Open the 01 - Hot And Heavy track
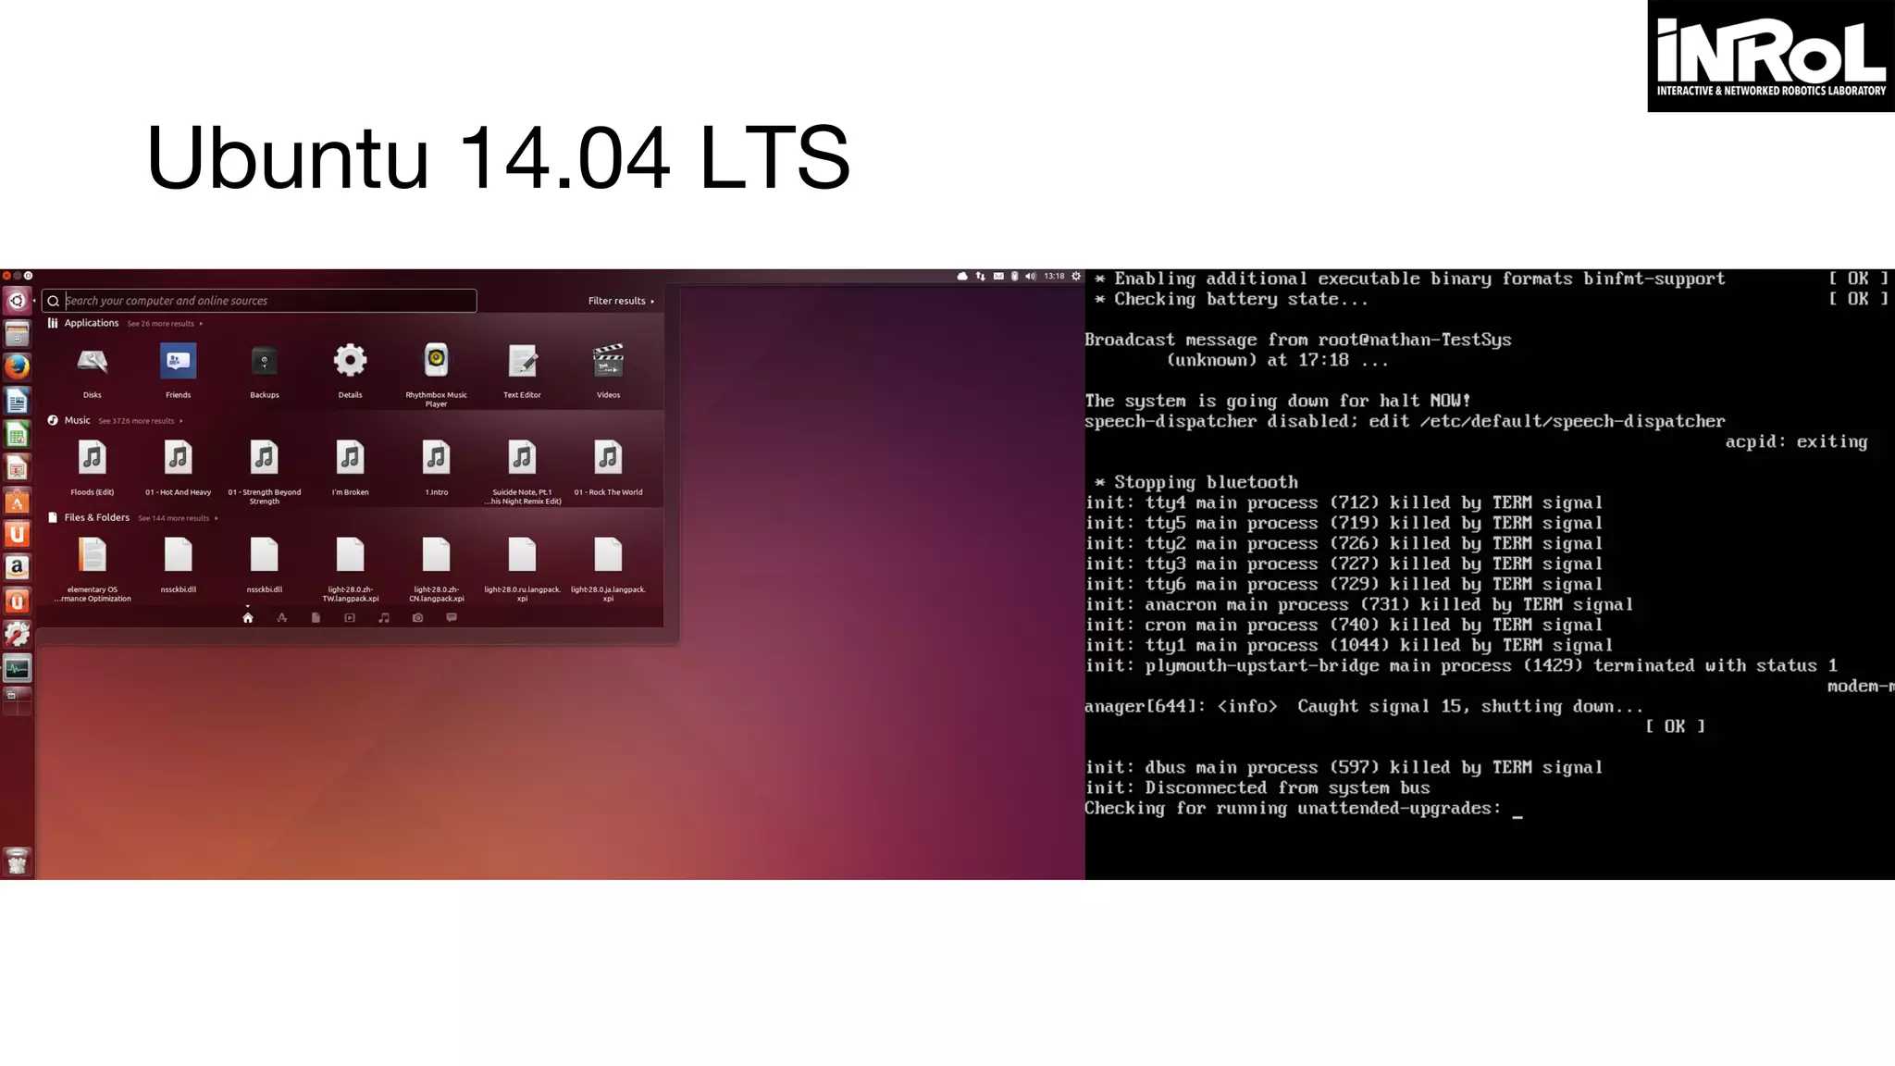The width and height of the screenshot is (1895, 1066). pos(178,468)
